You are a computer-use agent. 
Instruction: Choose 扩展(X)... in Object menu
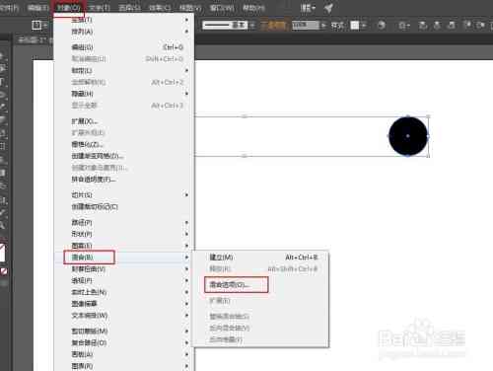pyautogui.click(x=124, y=121)
